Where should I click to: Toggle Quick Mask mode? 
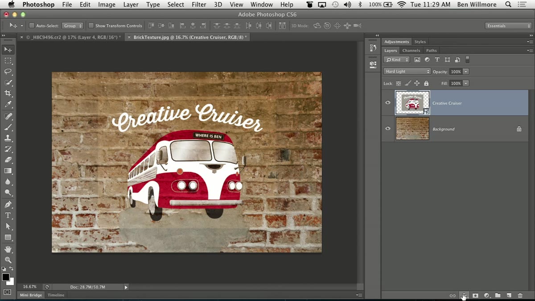(8, 292)
